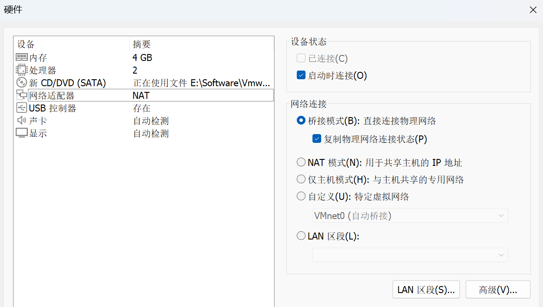The height and width of the screenshot is (307, 543).
Task: Select 自定义 specific virtual network option
Action: pyautogui.click(x=301, y=196)
